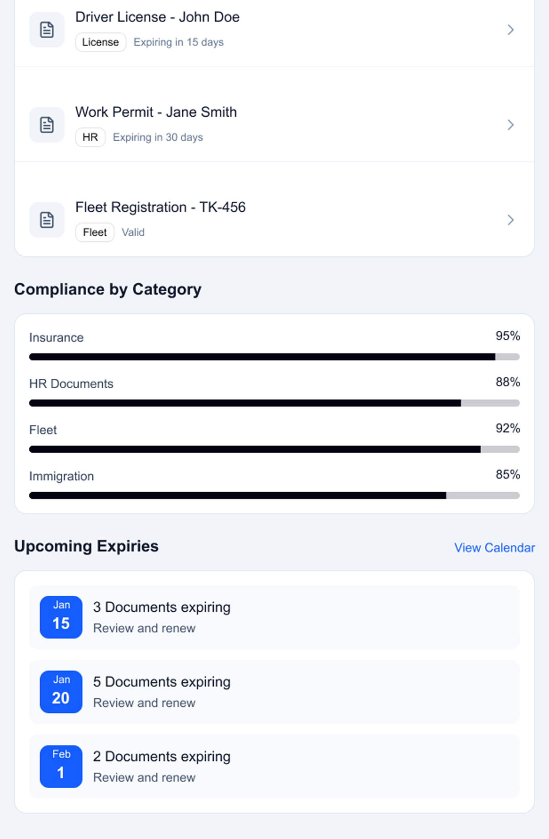Select the Jan 15 date badge

pos(61,617)
